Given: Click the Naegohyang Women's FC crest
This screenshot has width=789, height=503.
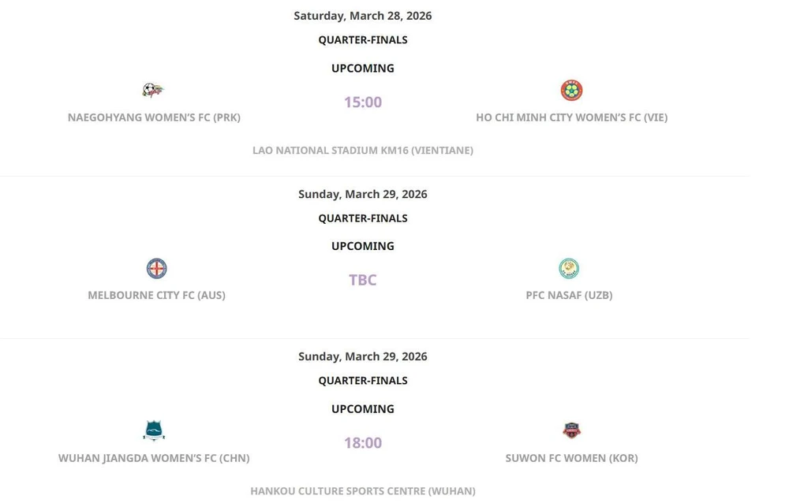Looking at the screenshot, I should (153, 90).
